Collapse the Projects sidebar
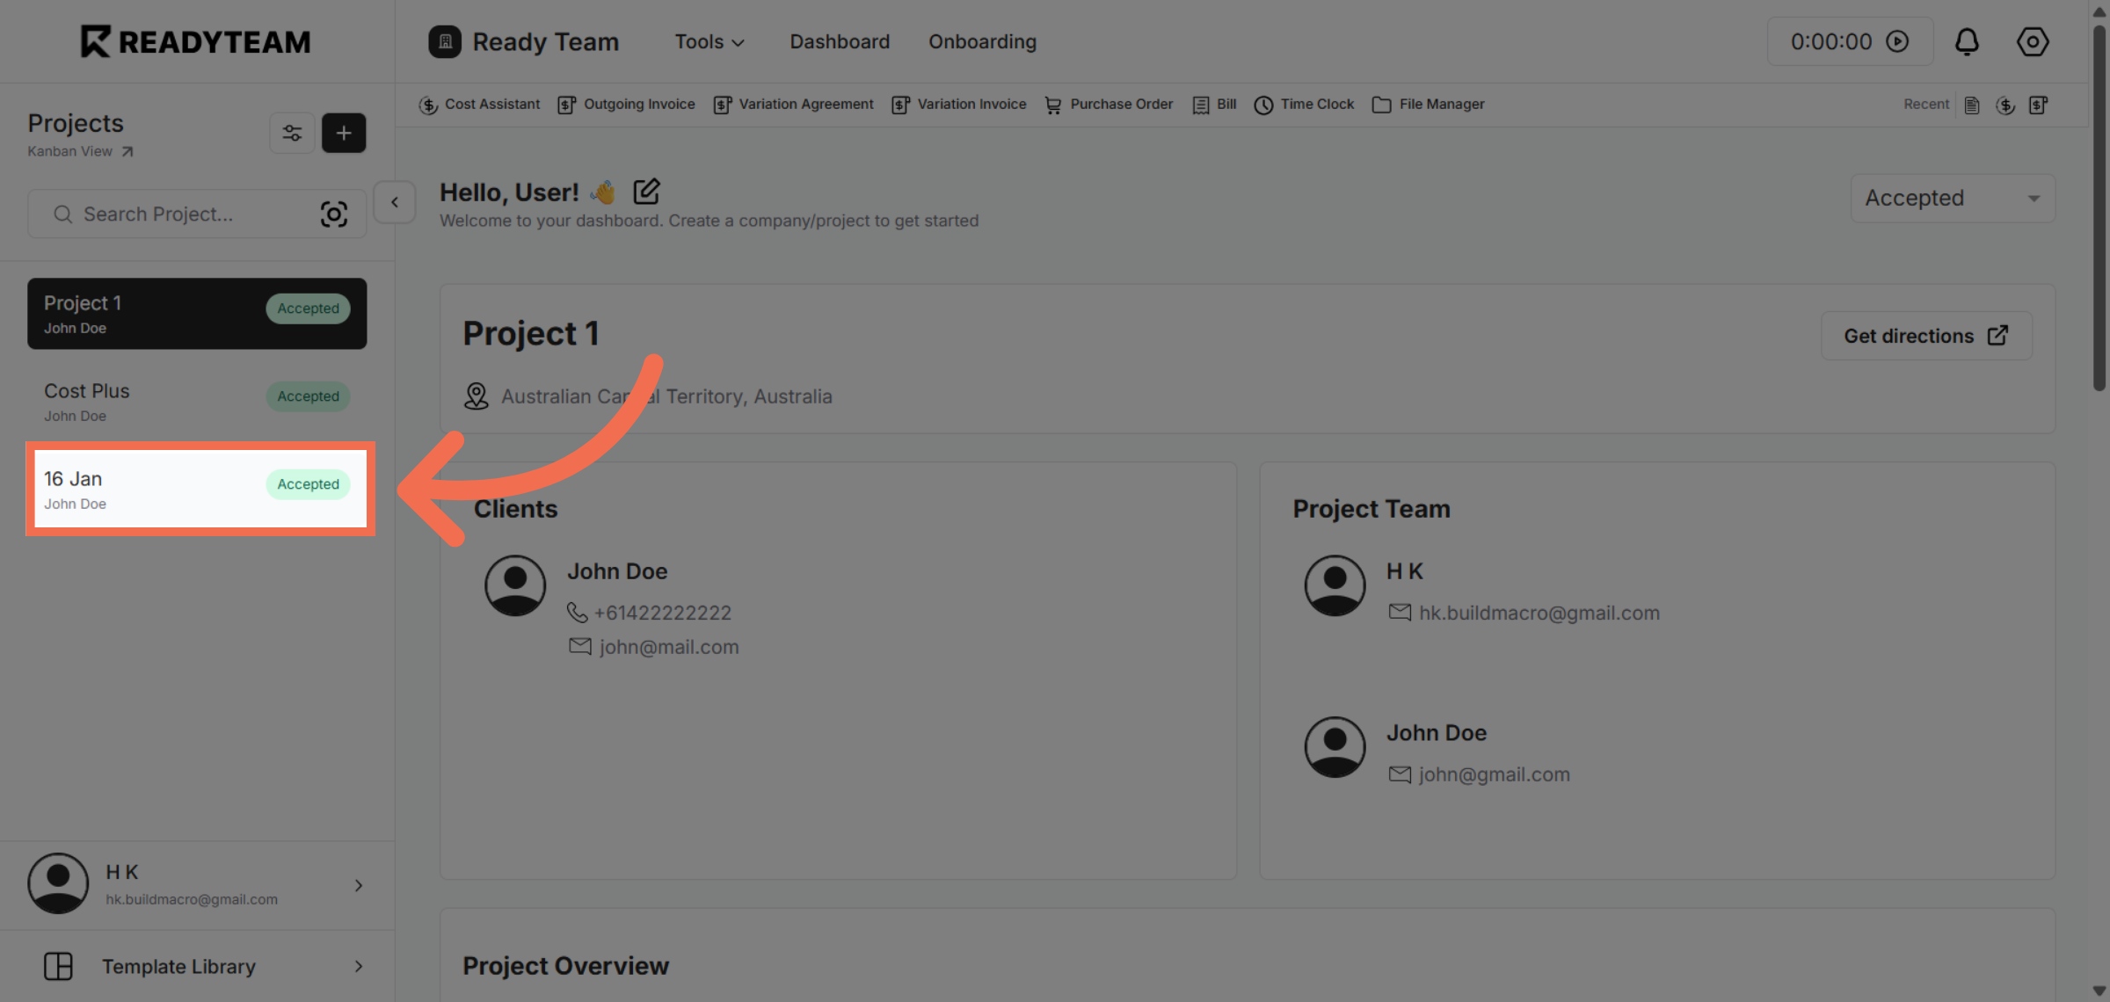The height and width of the screenshot is (1002, 2110). coord(394,202)
